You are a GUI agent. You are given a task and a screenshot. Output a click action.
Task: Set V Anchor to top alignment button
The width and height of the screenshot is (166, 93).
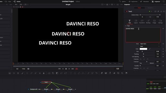141,59
